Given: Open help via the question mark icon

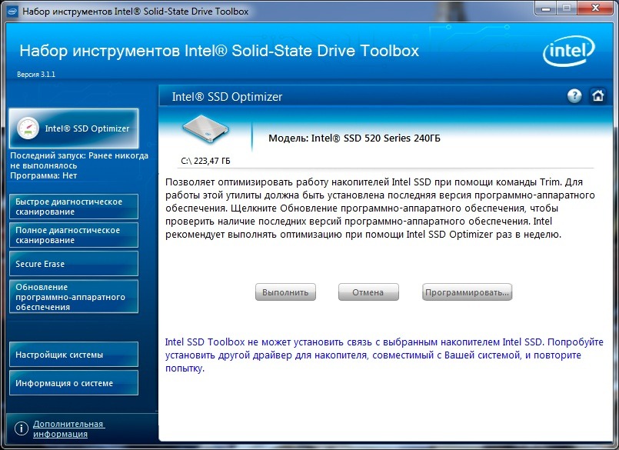Looking at the screenshot, I should point(574,95).
